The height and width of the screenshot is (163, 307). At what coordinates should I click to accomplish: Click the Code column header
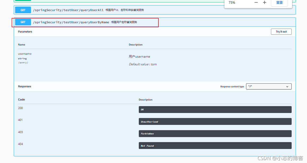coord(21,99)
